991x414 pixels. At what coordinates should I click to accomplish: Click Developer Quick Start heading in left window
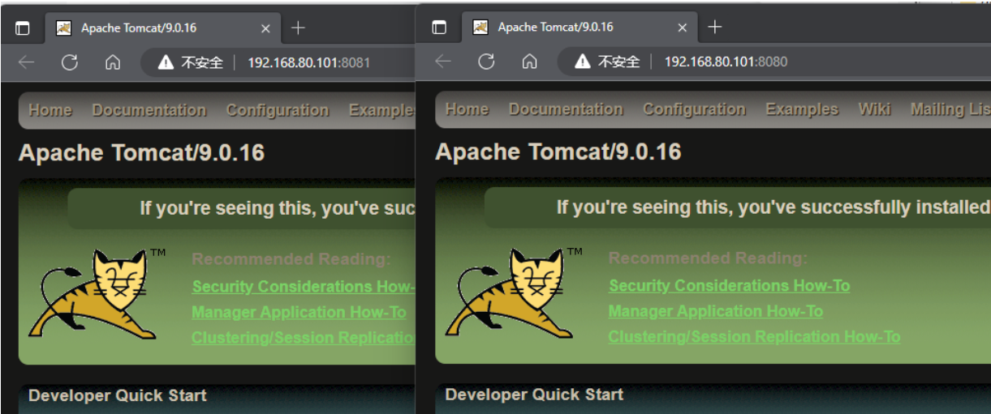(x=118, y=395)
